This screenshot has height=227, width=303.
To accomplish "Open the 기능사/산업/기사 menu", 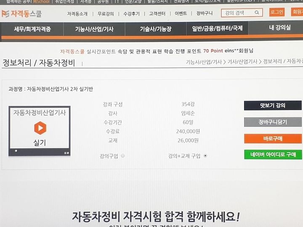I will (94, 29).
